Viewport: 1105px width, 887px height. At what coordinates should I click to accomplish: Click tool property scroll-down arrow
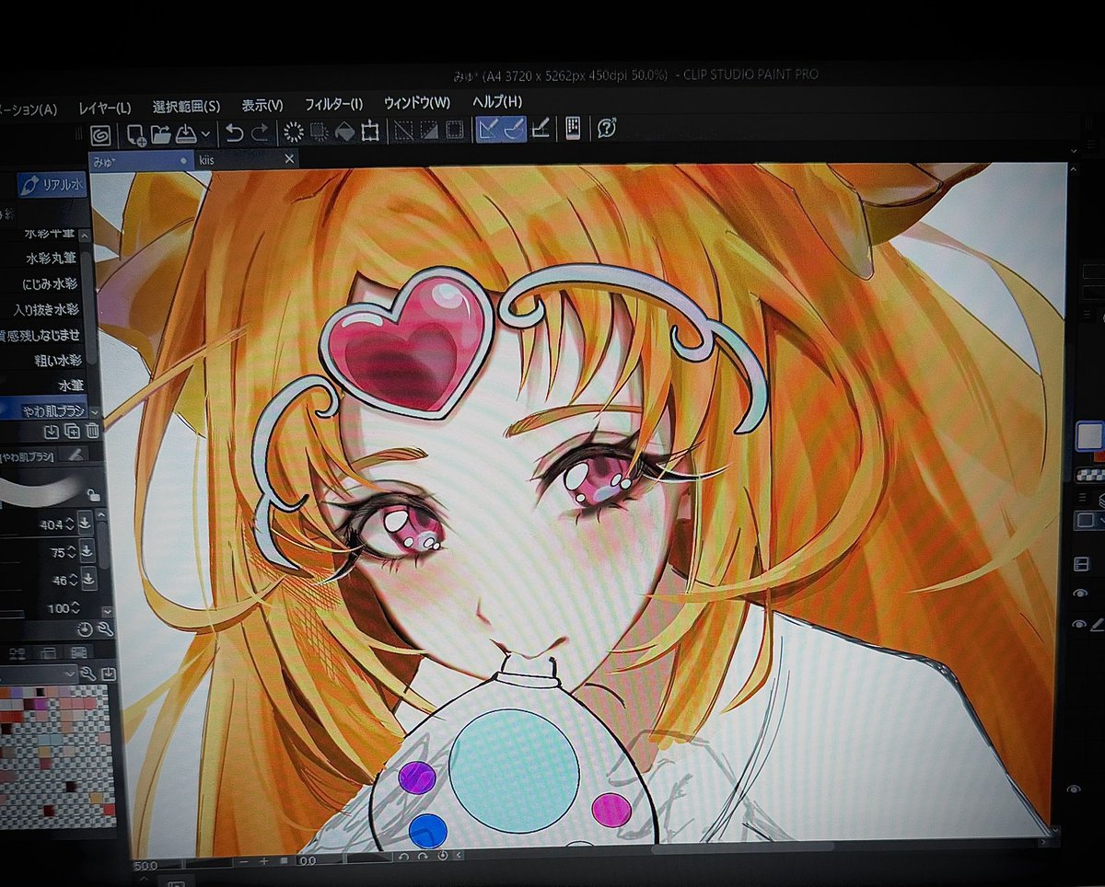click(x=107, y=611)
